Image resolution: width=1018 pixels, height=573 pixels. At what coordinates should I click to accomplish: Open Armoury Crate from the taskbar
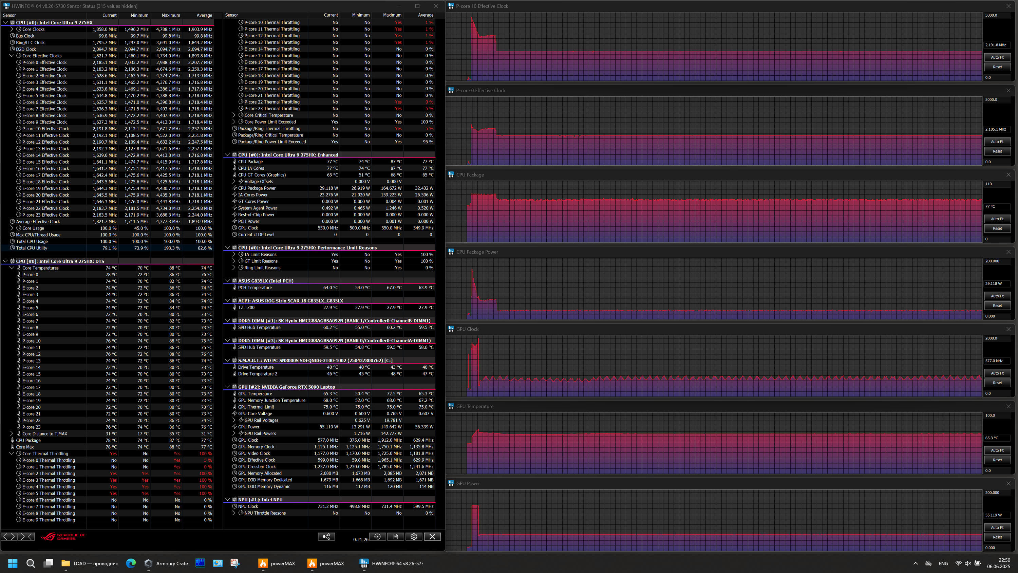point(166,563)
